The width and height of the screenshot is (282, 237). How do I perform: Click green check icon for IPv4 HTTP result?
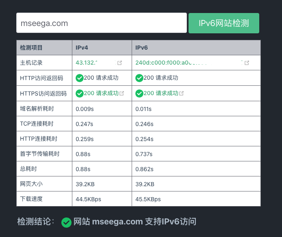click(80, 78)
